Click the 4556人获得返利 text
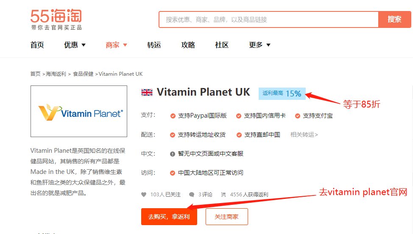The height and width of the screenshot is (234, 413). 249,195
